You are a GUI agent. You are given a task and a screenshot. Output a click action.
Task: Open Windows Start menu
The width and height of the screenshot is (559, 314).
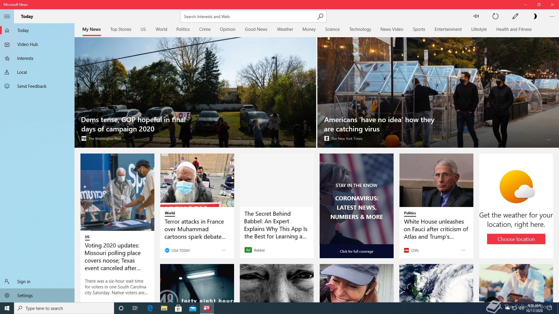pos(7,308)
